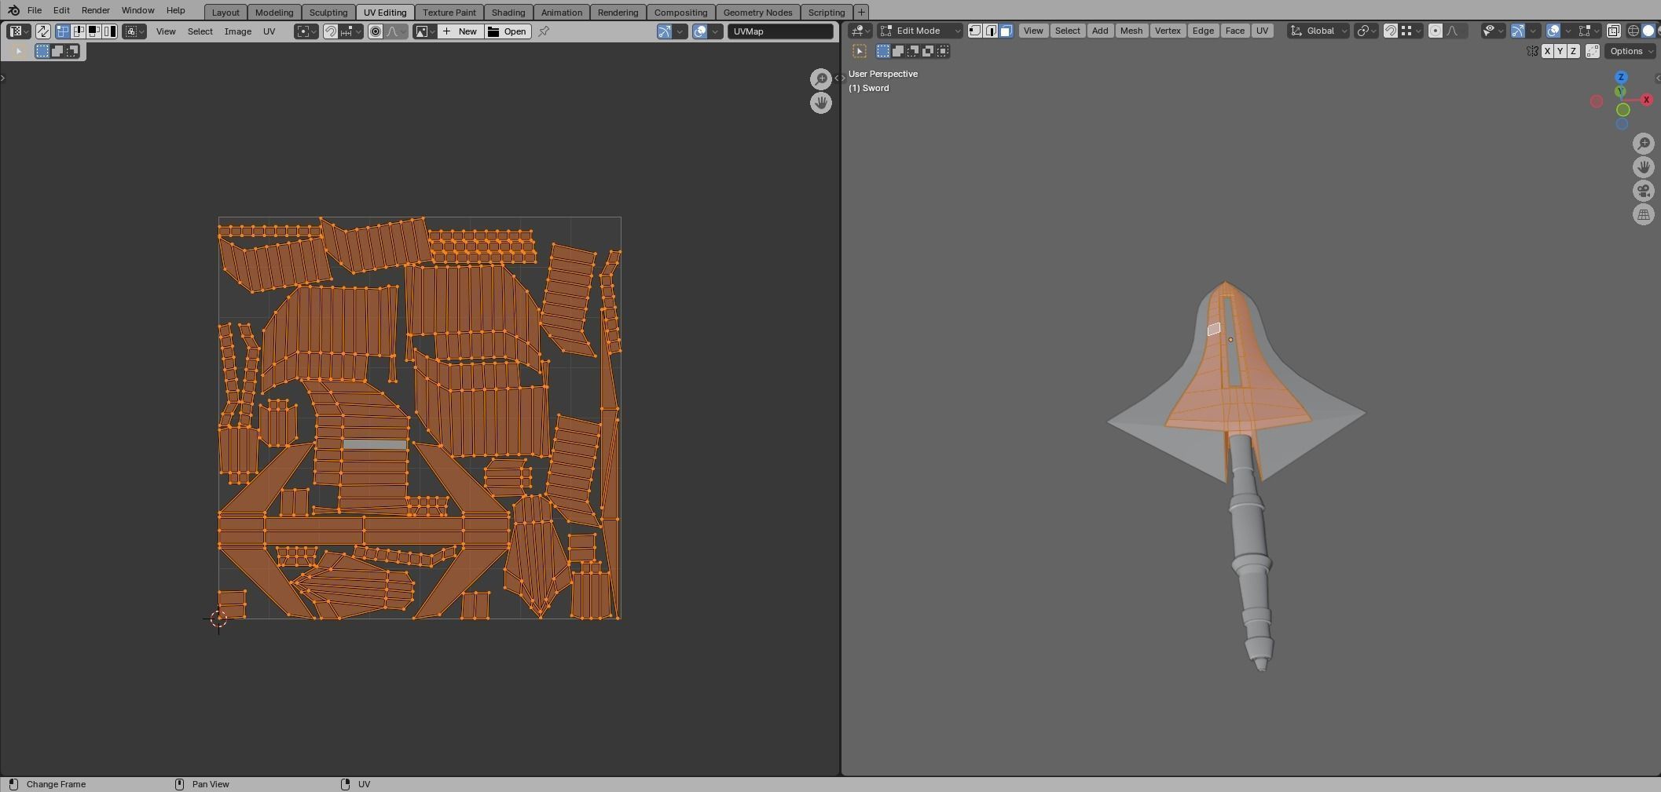Screen dimensions: 1661x792
Task: Open the UV editor snapping options dropdown
Action: click(350, 31)
